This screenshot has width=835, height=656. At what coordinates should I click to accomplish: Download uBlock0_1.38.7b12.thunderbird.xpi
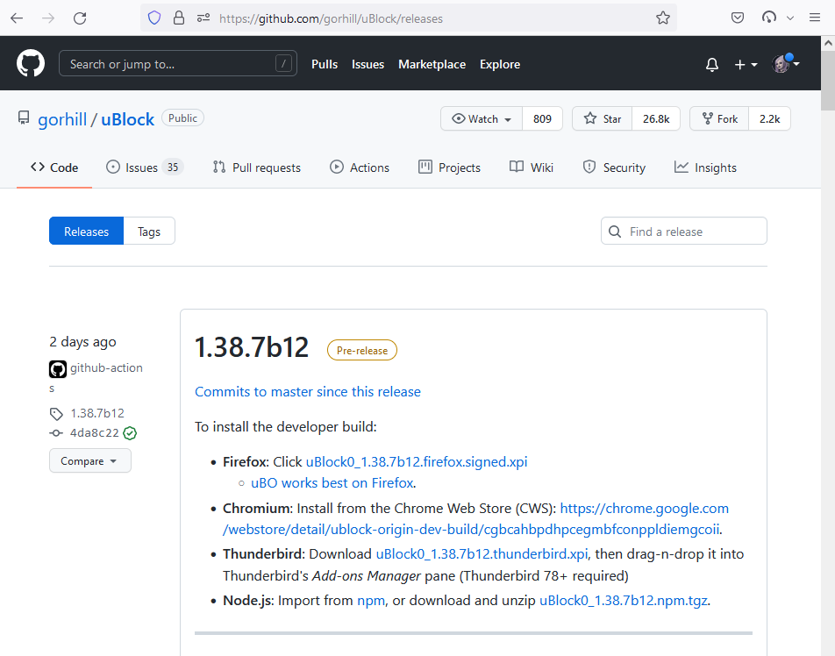pyautogui.click(x=482, y=553)
